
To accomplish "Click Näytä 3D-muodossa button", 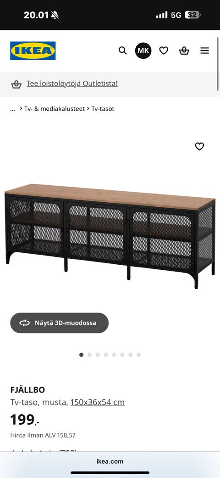I will tap(59, 323).
